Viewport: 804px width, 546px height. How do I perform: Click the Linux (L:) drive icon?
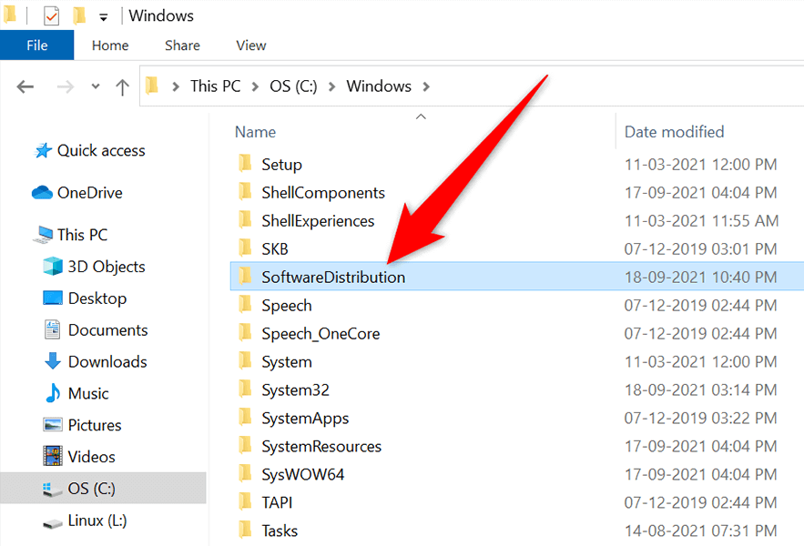click(53, 522)
